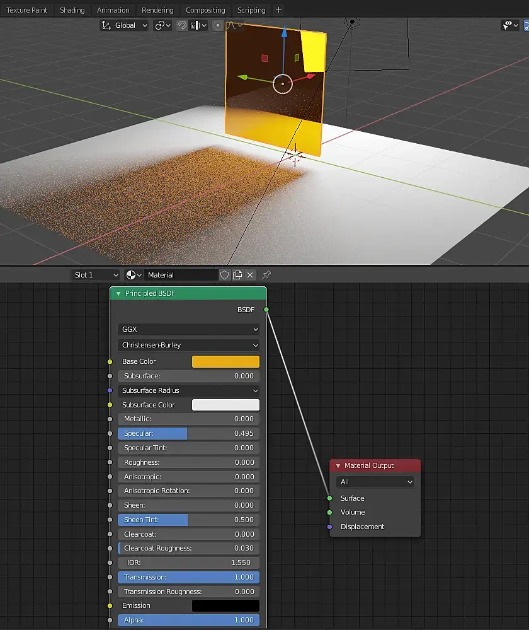This screenshot has height=630, width=529.
Task: Open viewport object visibility eye dropdown
Action: 510,25
